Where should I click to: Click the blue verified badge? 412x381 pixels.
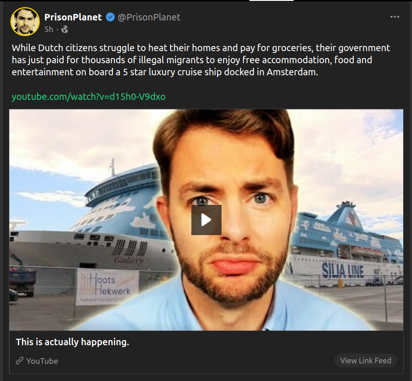[x=110, y=18]
